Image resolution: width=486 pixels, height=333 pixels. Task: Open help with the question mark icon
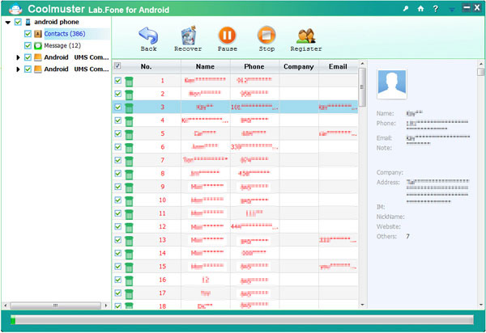click(436, 8)
